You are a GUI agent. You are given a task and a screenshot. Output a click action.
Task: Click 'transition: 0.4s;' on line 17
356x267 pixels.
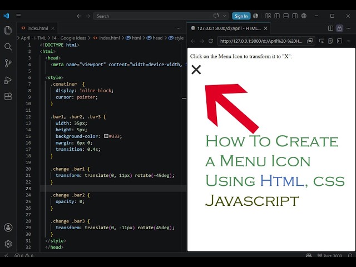pos(78,149)
